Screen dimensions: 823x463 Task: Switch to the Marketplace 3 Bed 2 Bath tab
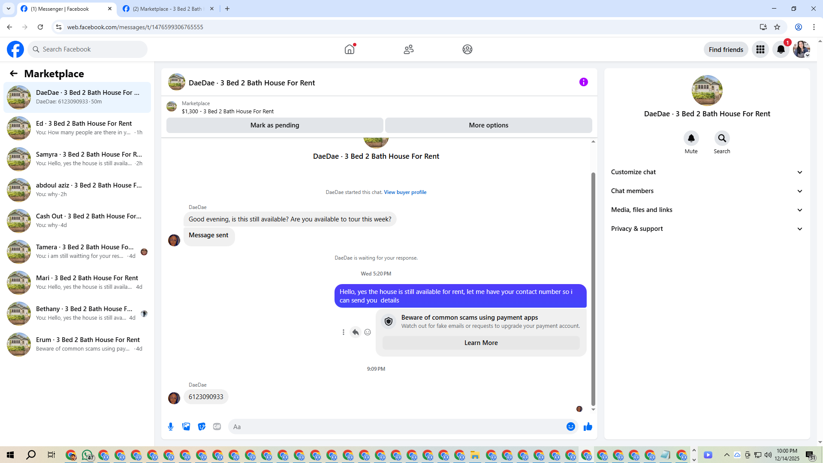168,9
